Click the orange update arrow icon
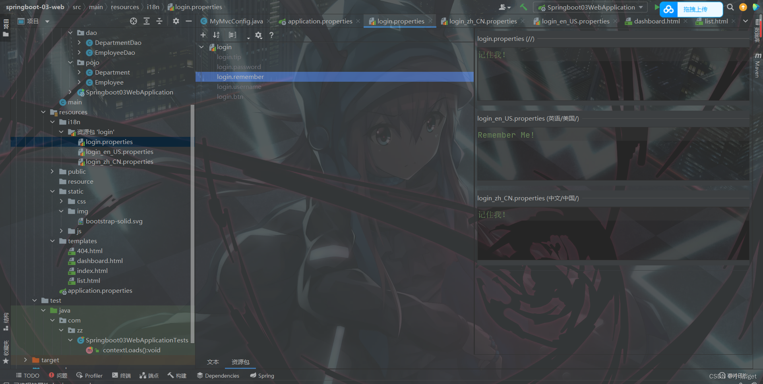 (743, 7)
